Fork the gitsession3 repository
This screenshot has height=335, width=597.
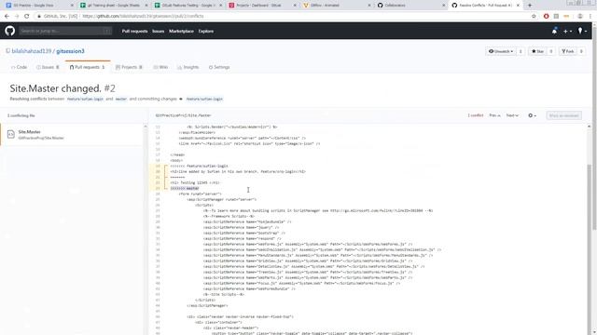pyautogui.click(x=568, y=51)
